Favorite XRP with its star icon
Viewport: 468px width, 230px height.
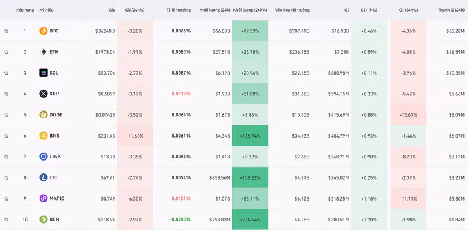pos(6,94)
